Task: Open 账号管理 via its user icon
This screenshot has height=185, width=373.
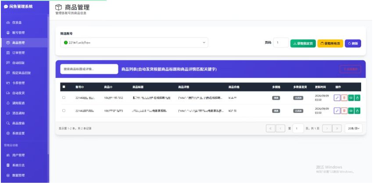Action: pyautogui.click(x=8, y=33)
